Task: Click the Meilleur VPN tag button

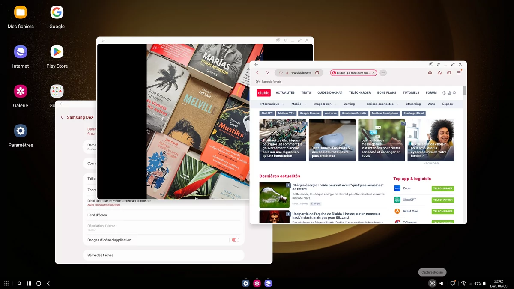Action: [x=286, y=113]
